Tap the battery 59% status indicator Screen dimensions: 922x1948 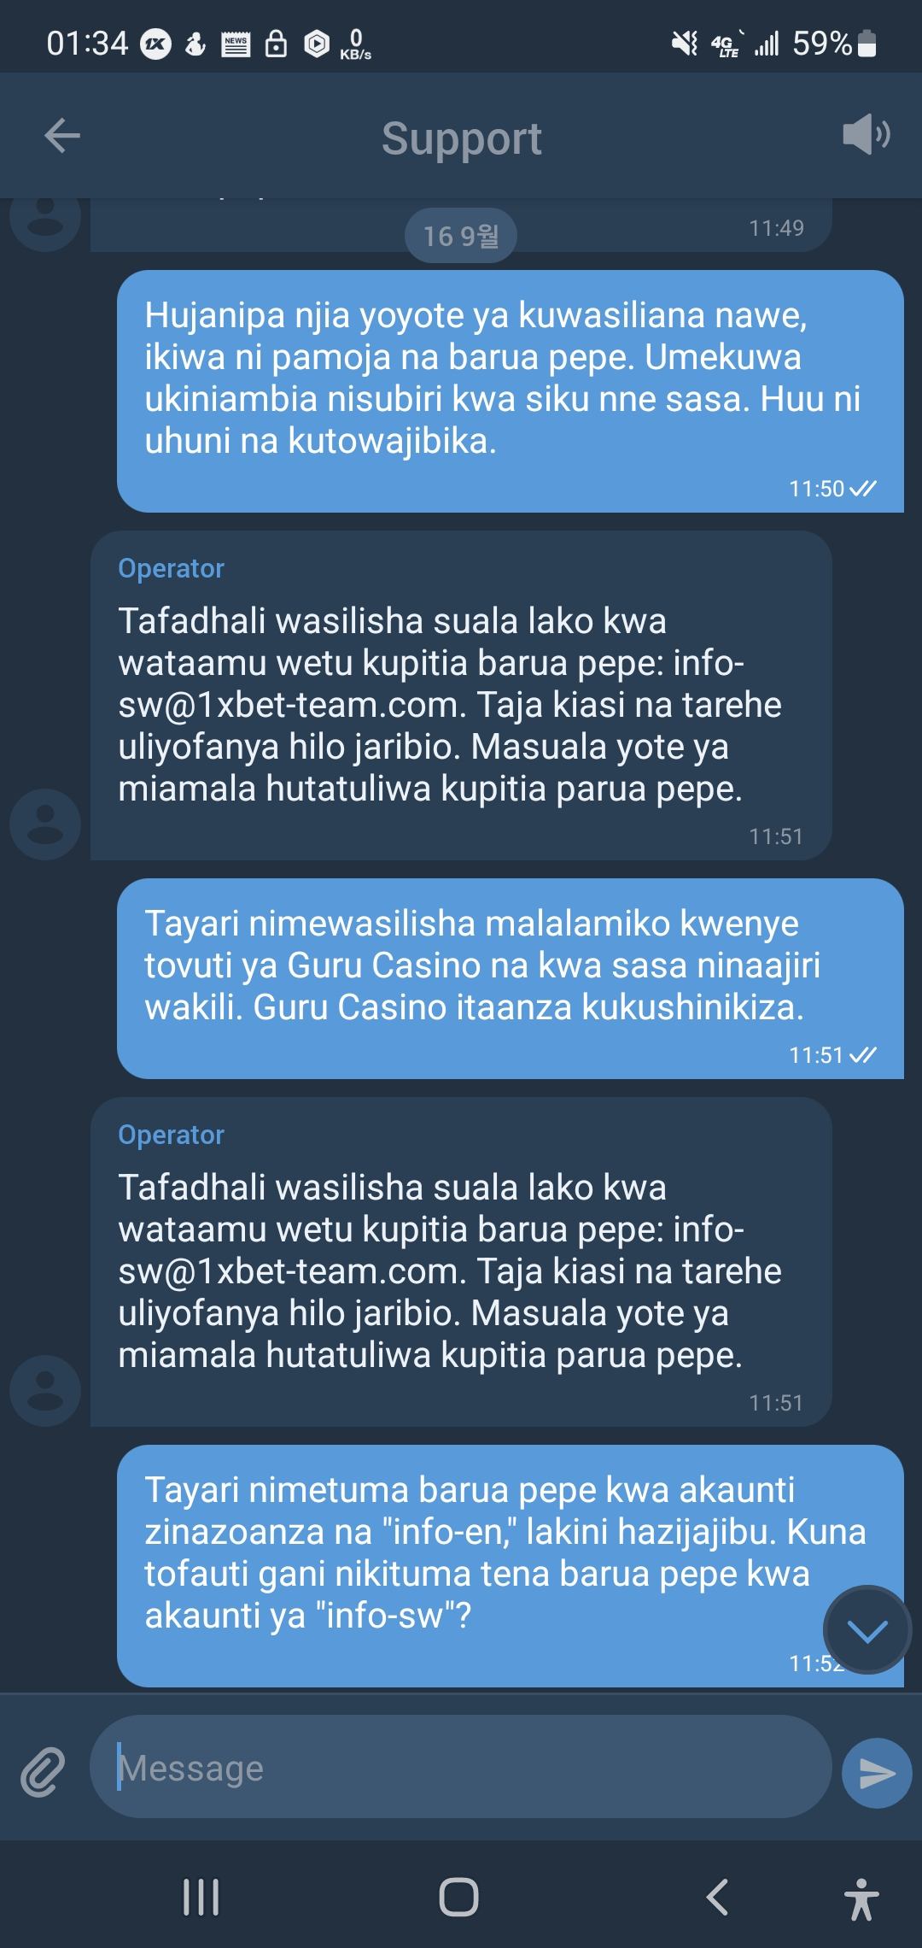(835, 43)
